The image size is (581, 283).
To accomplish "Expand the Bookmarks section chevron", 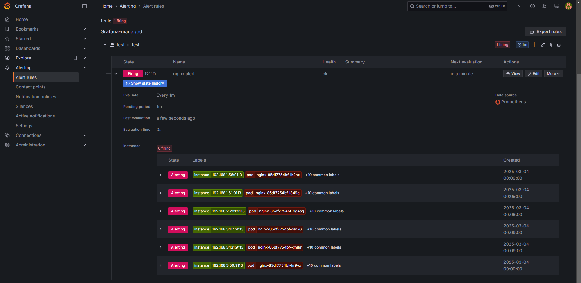I will [x=85, y=29].
